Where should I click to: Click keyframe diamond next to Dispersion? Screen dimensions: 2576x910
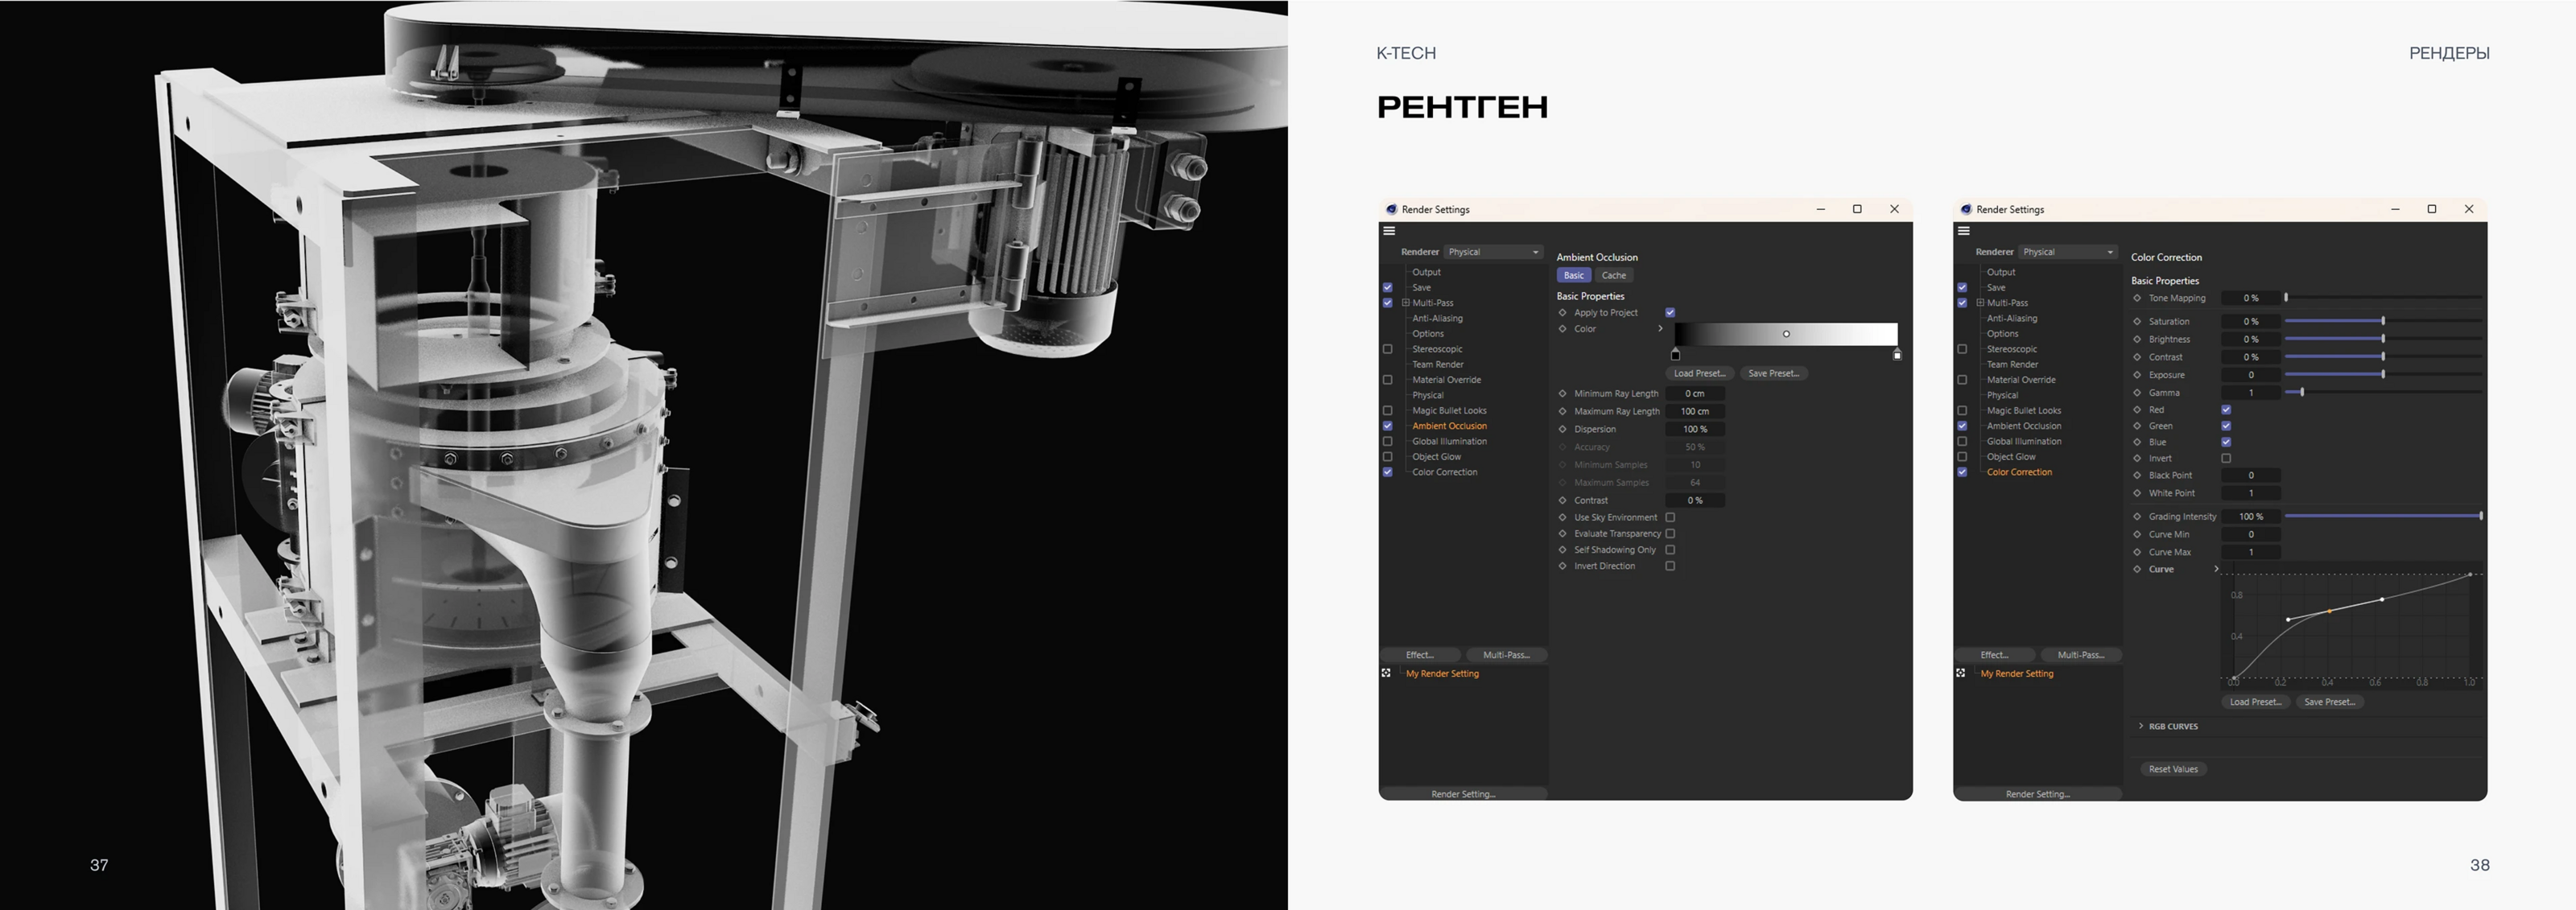tap(1563, 429)
